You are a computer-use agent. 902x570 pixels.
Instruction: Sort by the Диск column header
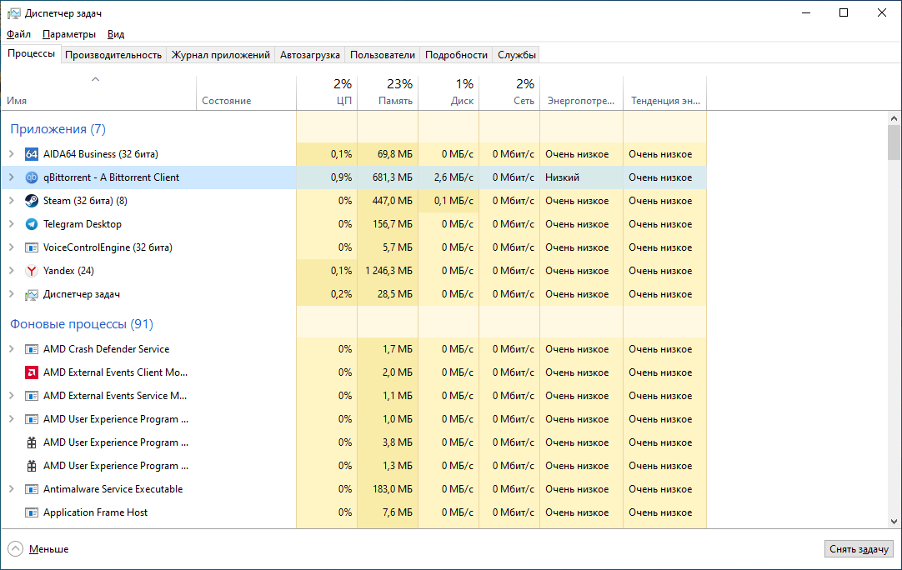(x=448, y=92)
